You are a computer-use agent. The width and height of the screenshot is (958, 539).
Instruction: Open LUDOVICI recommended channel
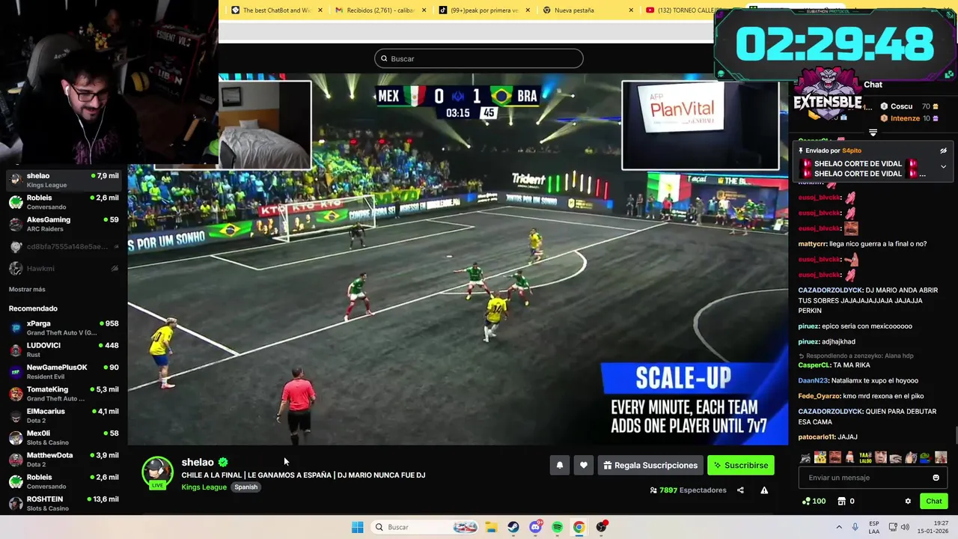tap(64, 350)
